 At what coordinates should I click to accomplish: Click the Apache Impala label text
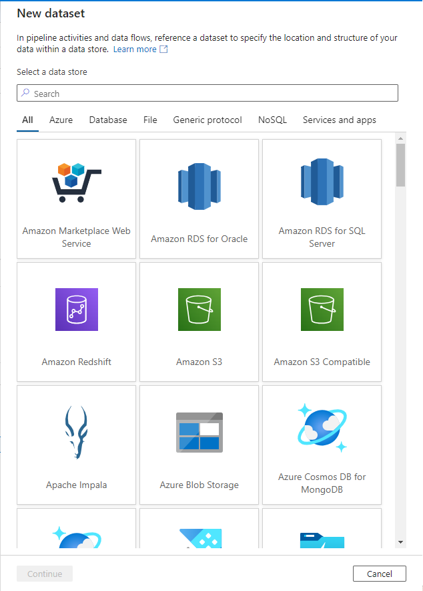tap(76, 485)
